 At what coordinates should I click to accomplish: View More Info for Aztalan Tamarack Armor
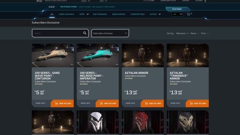click(x=175, y=103)
